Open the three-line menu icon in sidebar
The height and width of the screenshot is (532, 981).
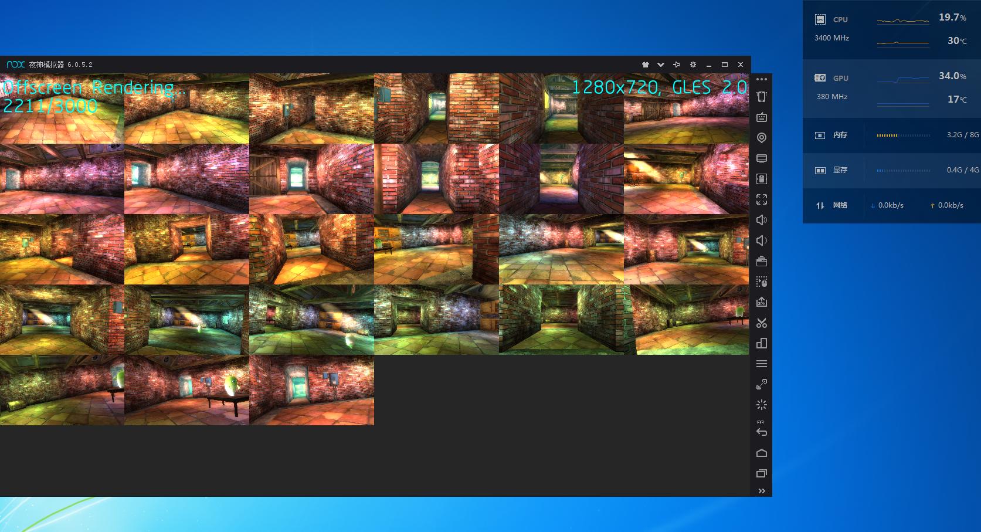click(x=761, y=364)
